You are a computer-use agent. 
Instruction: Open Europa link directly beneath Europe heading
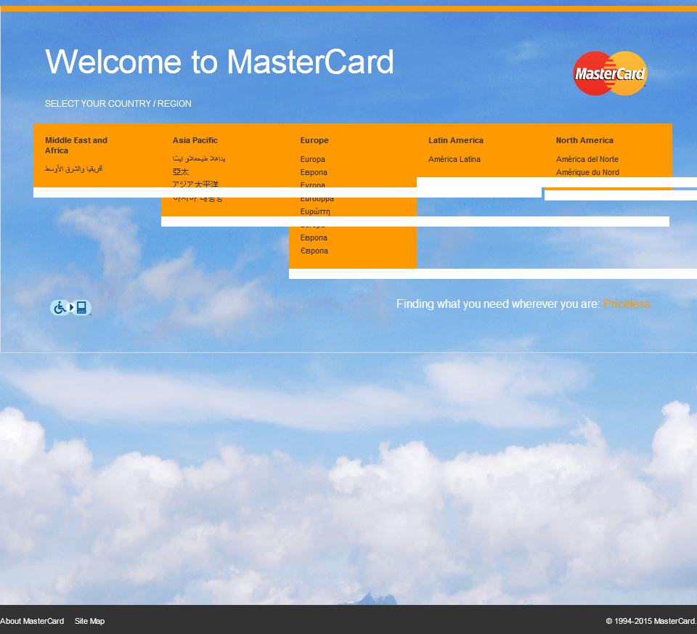click(x=312, y=159)
